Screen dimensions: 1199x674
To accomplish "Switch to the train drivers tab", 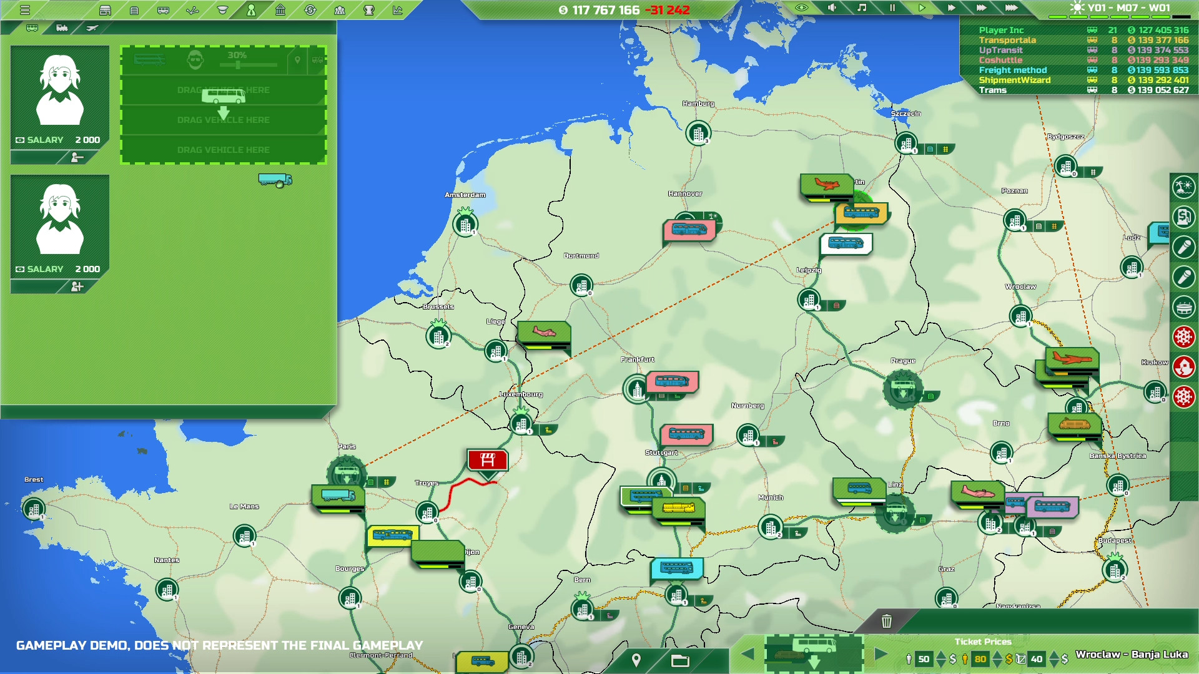I will point(62,28).
